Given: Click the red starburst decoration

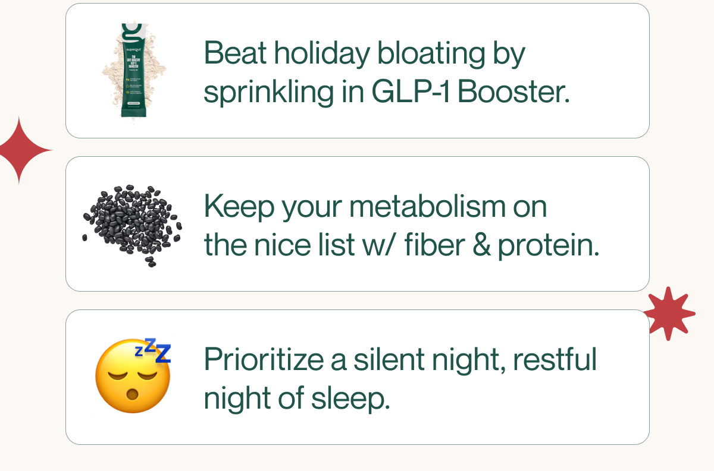Looking at the screenshot, I should (x=669, y=314).
